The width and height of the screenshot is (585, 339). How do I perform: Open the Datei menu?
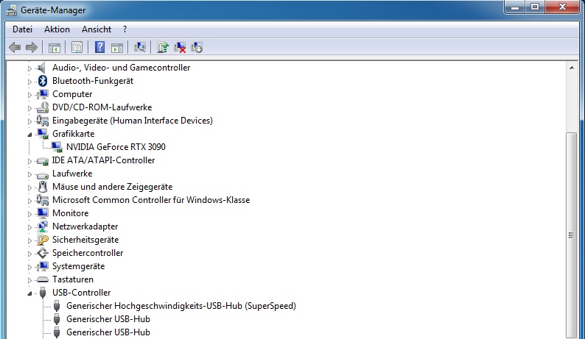pos(22,29)
